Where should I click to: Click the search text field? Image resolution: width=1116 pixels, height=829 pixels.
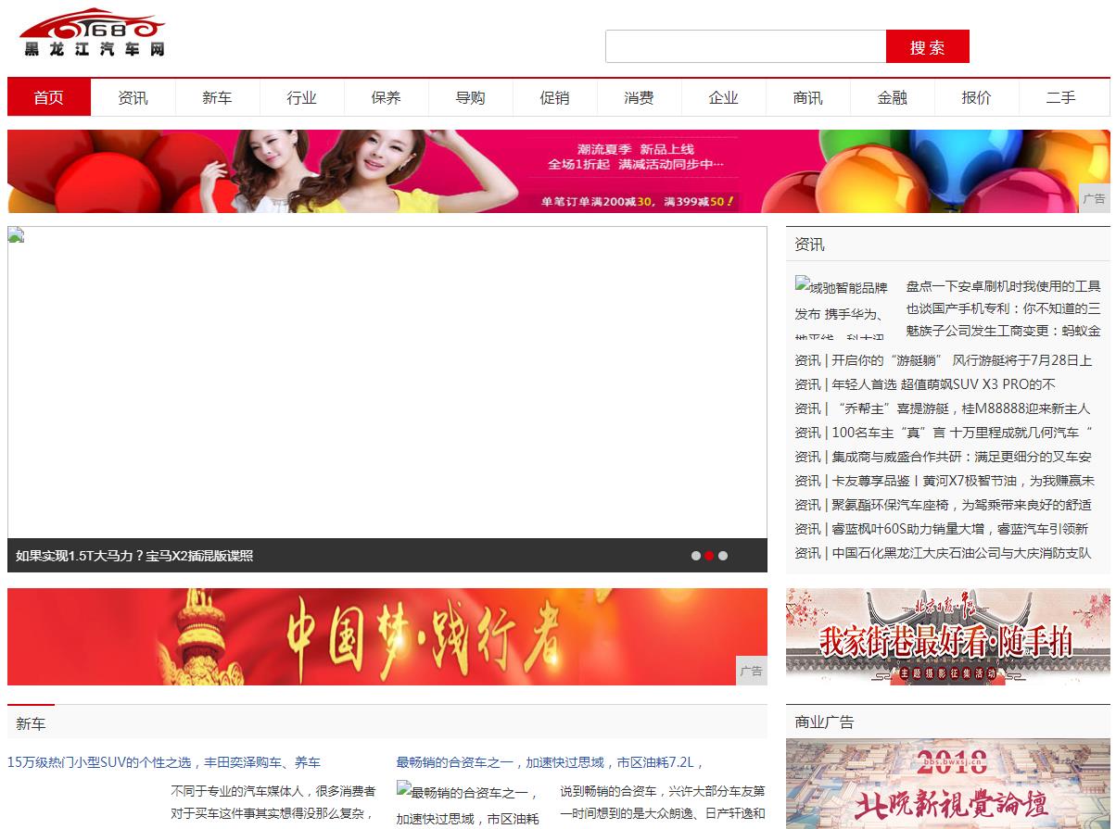(x=745, y=46)
